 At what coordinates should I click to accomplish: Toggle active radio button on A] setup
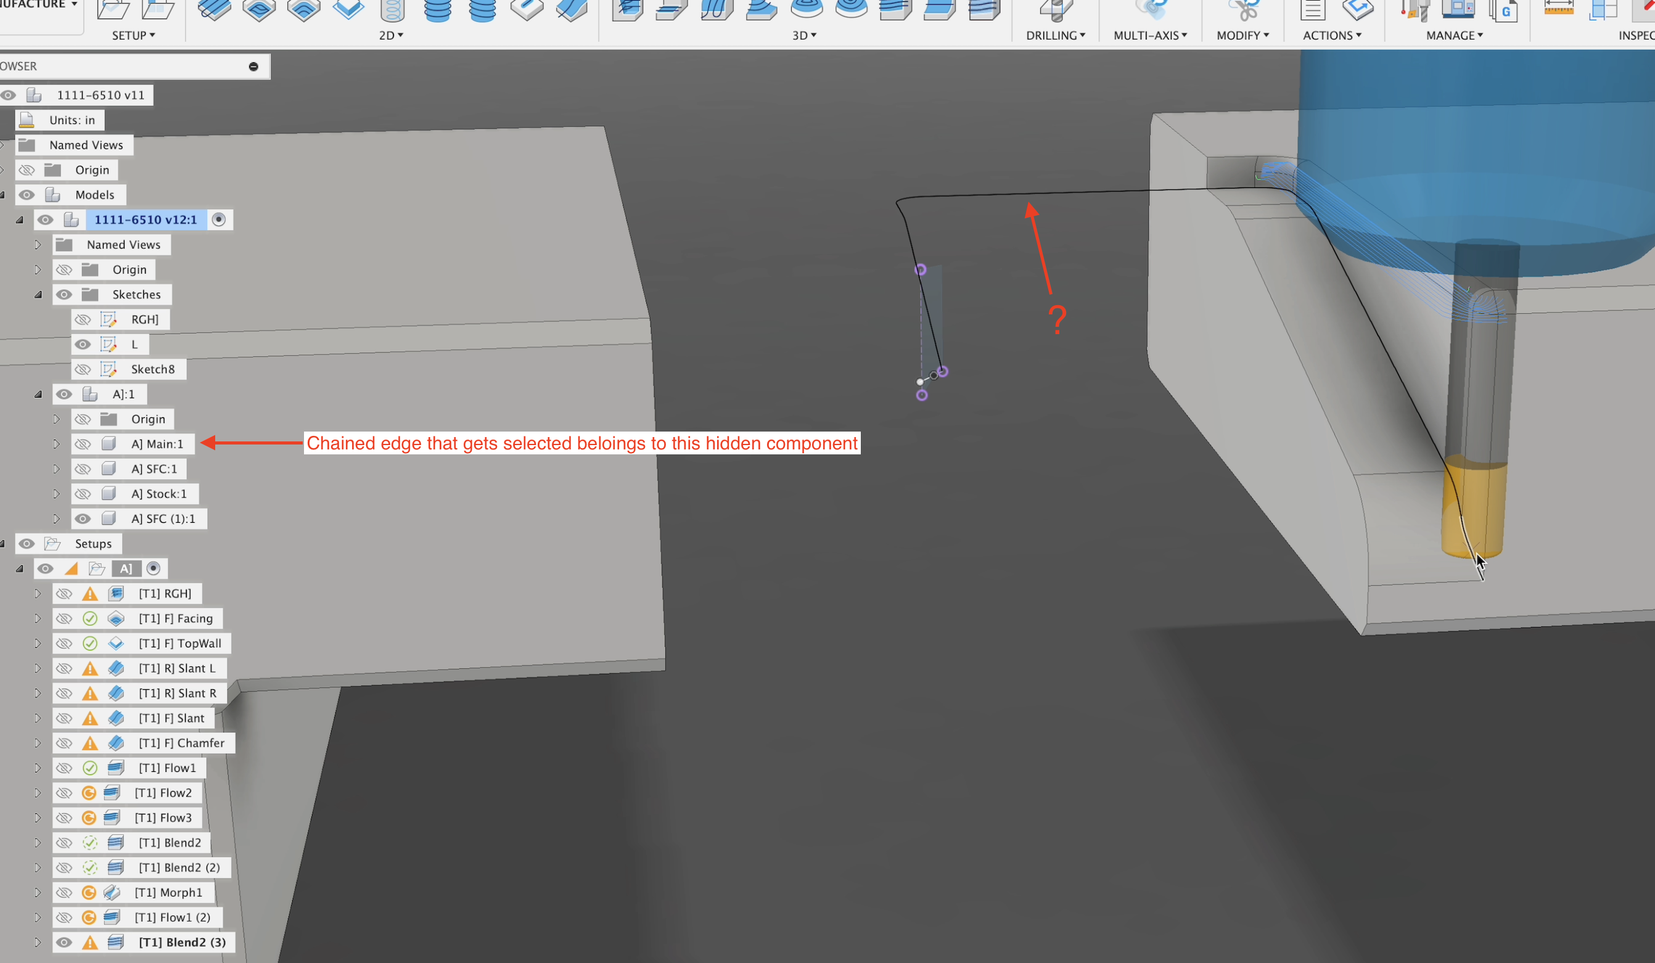pos(153,569)
